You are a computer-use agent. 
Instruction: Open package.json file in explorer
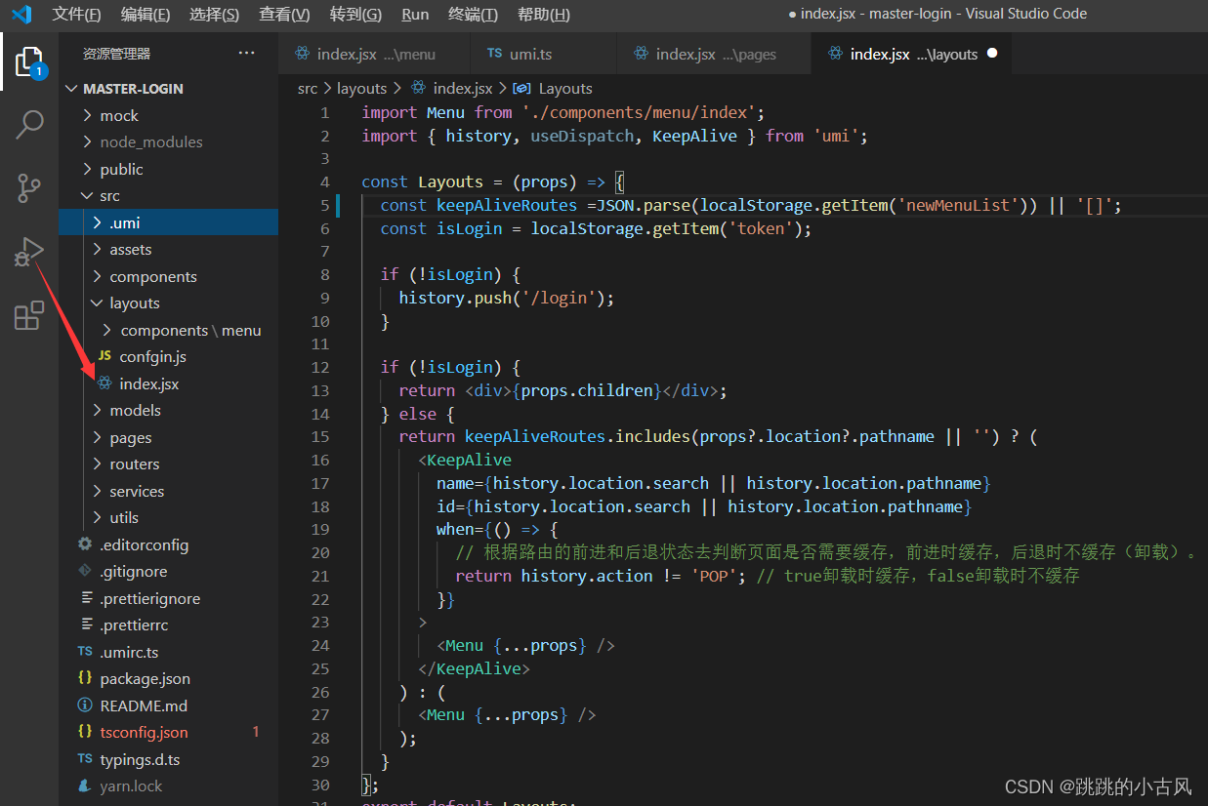(x=145, y=679)
